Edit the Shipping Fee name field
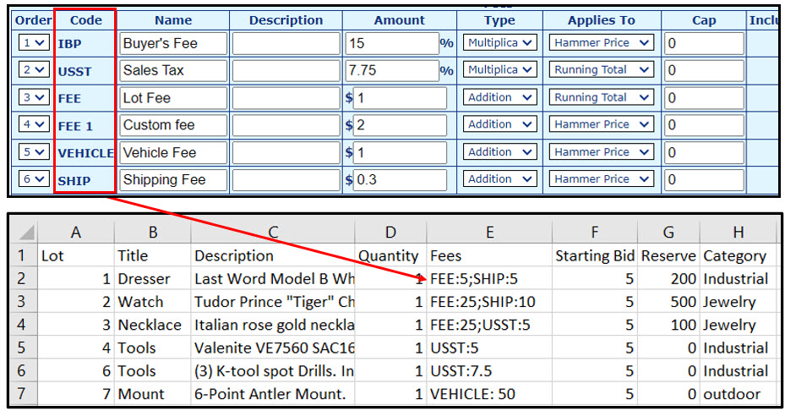785x411 pixels. pos(173,179)
